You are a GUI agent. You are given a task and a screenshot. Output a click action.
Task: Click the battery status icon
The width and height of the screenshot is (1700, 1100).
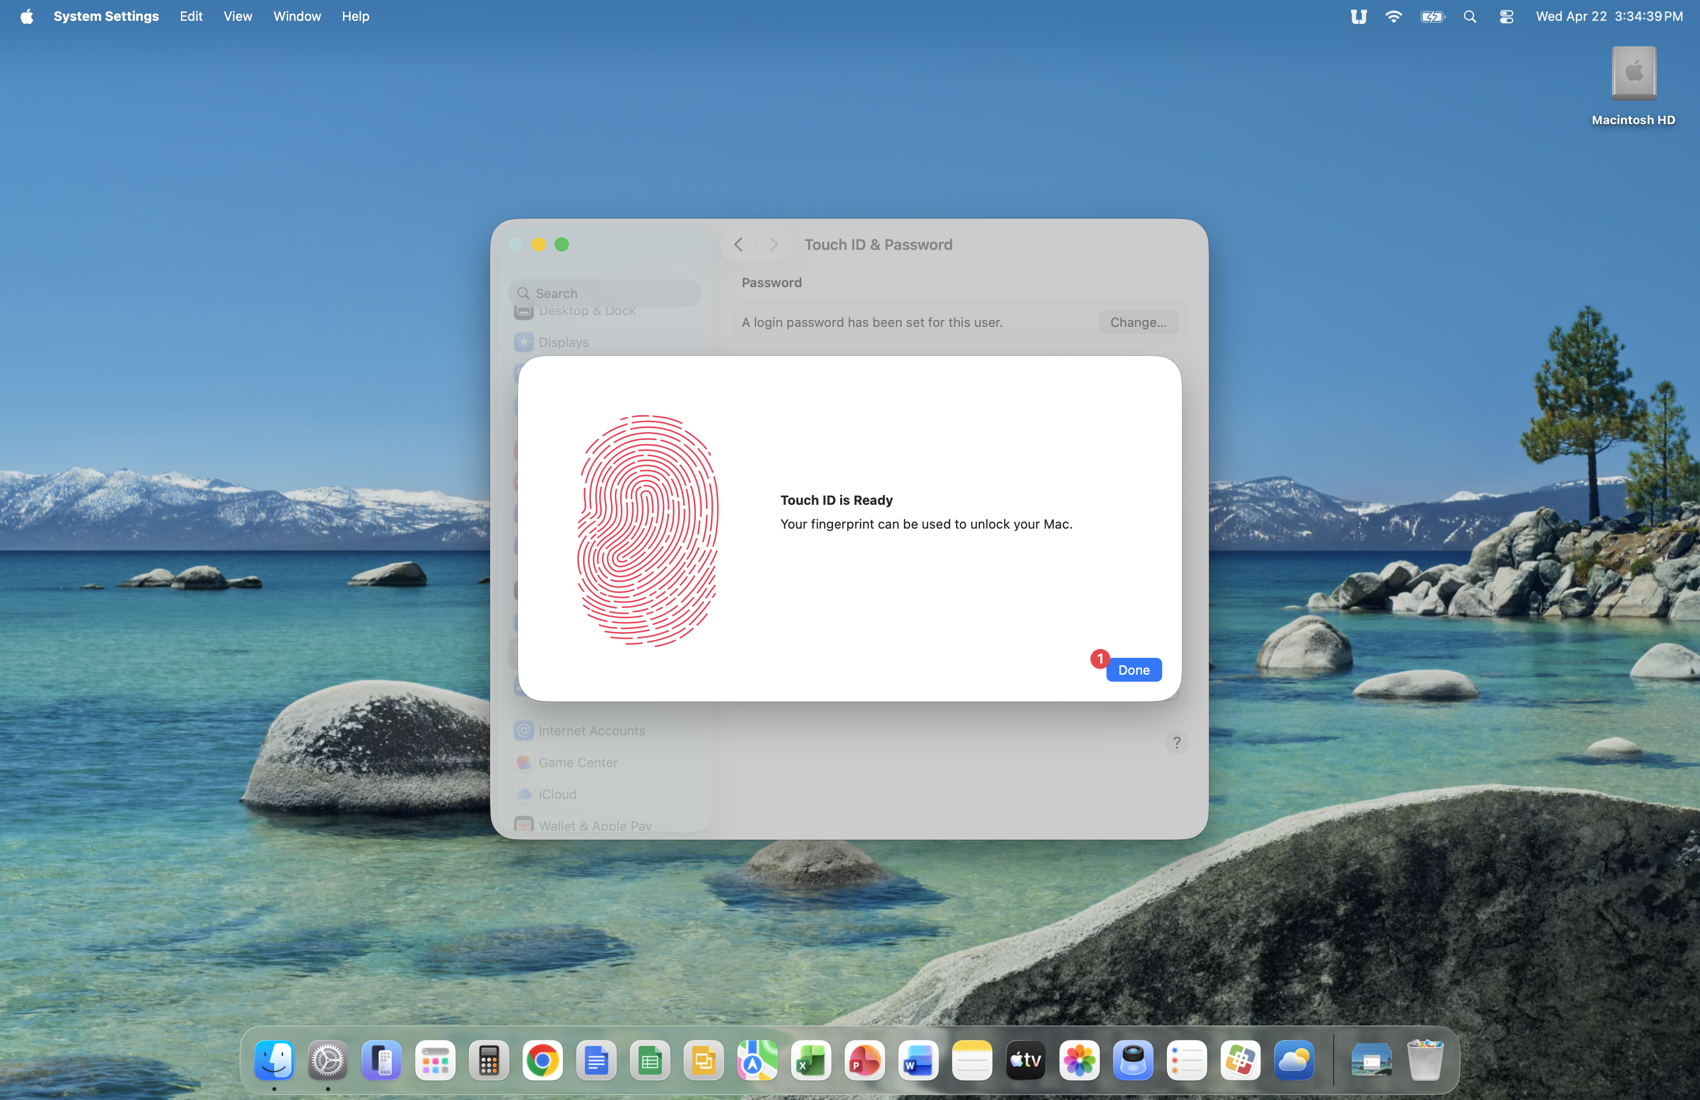coord(1432,16)
